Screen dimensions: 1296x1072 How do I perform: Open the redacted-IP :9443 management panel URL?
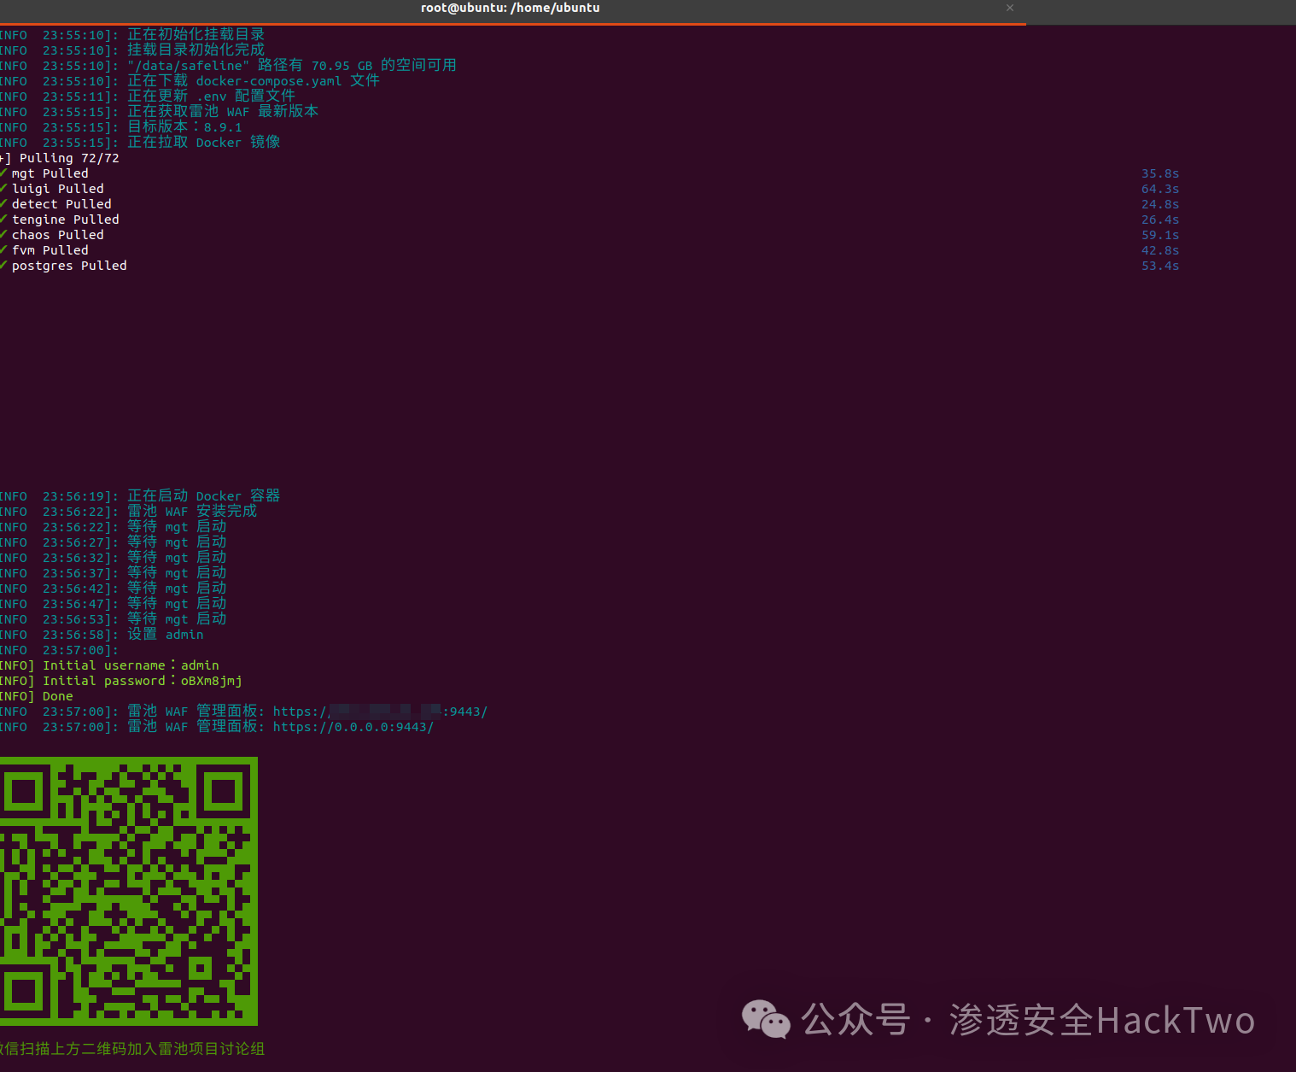coord(380,712)
